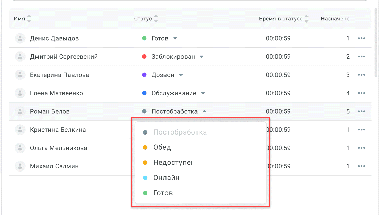
Task: Click avatar icon of Кристина Белкина
Action: point(20,130)
